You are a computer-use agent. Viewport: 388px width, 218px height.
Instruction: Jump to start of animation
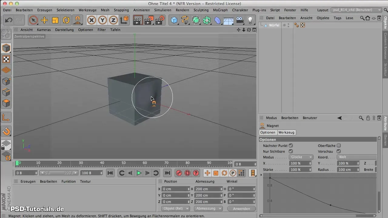(x=110, y=173)
